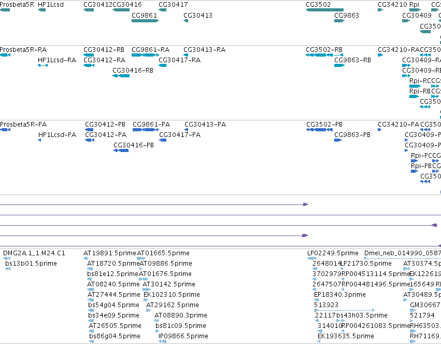This screenshot has height=344, width=441.
Task: Open EST label AT09886.5prime
Action: pyautogui.click(x=166, y=264)
